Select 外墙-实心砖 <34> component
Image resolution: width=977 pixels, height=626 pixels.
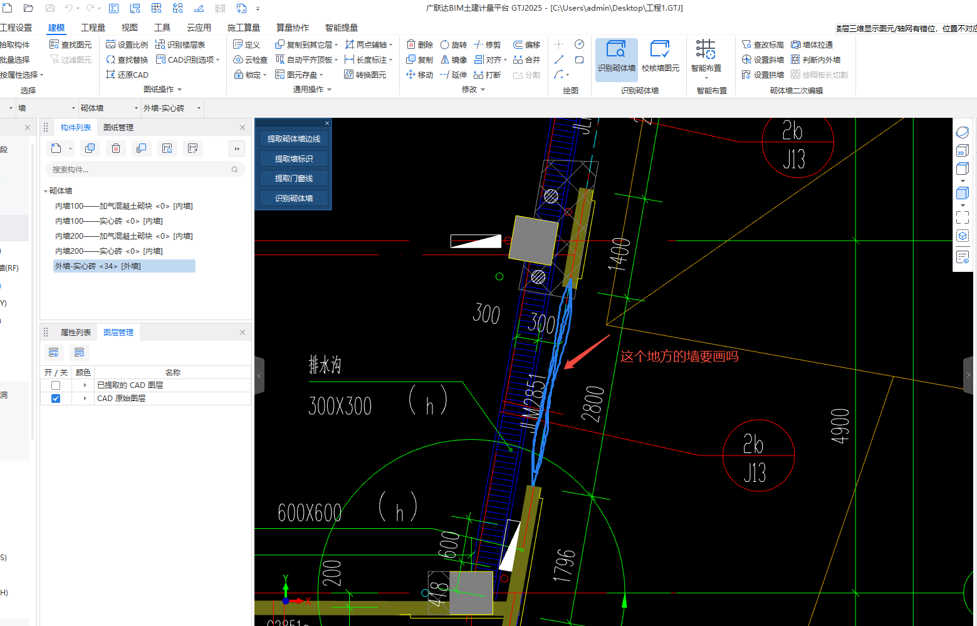click(124, 266)
